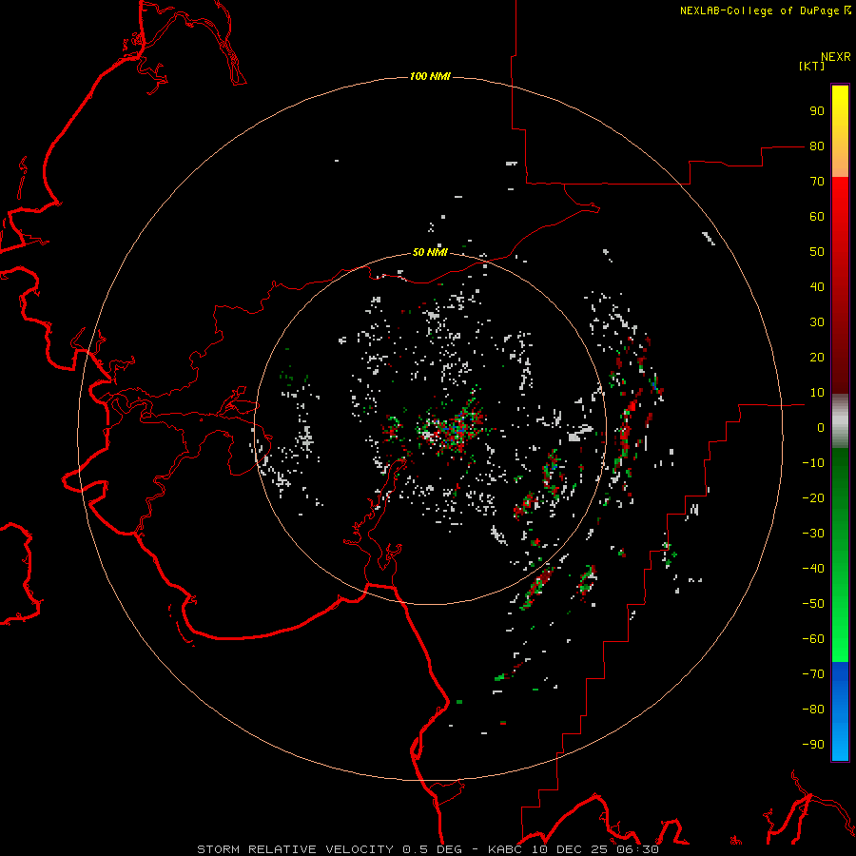Click the 50 value on velocity scale

(817, 252)
